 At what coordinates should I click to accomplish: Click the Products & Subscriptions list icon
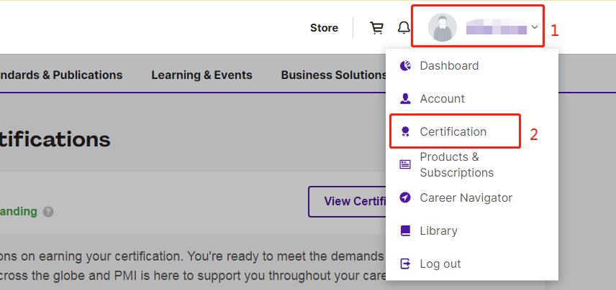coord(405,164)
